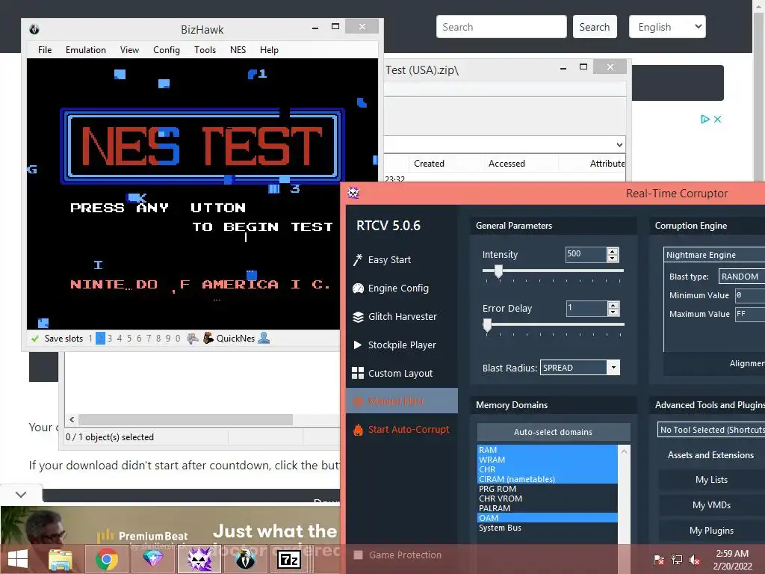
Task: Select save slot 3 in BizHawk
Action: pos(110,339)
